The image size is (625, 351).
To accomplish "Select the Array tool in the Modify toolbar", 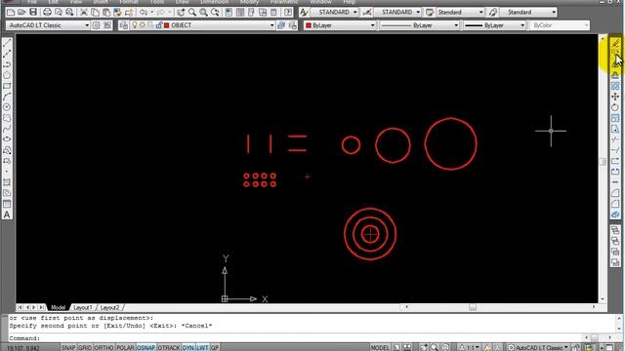I will pos(615,86).
